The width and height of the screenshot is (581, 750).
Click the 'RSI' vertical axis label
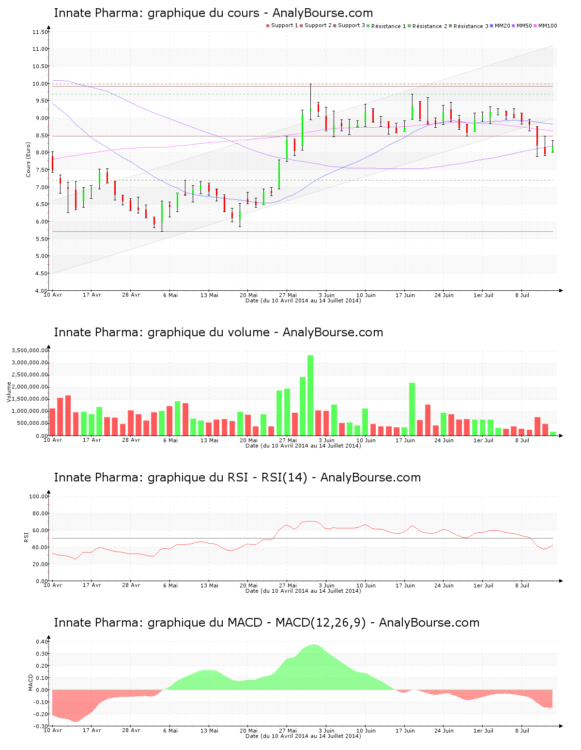click(26, 537)
